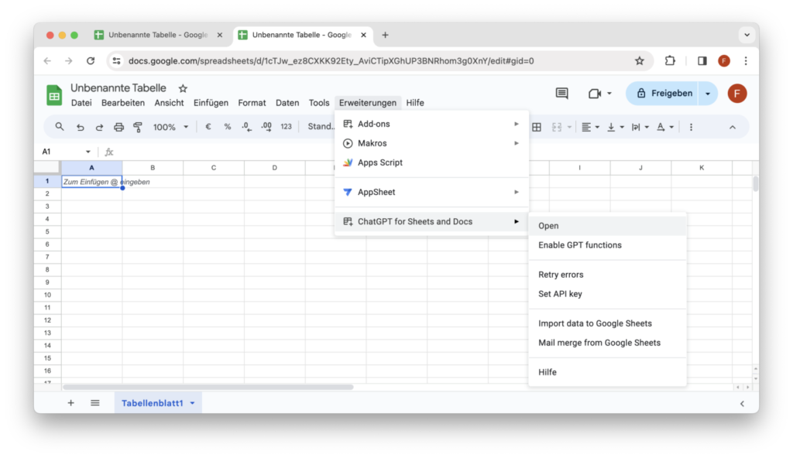
Task: Open the Einfügen menu
Action: coord(211,103)
